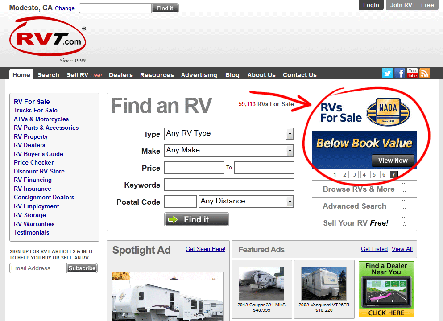The height and width of the screenshot is (321, 443).
Task: Open 2003 Vanguard VT26FR thumbnail
Action: 324,284
